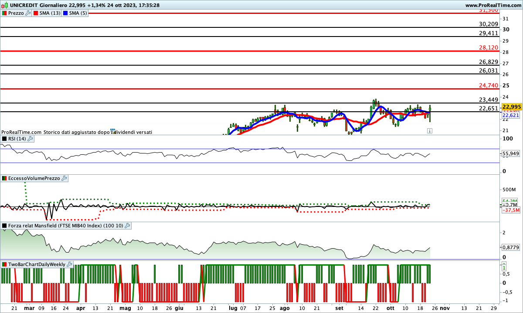The width and height of the screenshot is (523, 313).
Task: Click the Prezzo green-red color swatch
Action: 4,13
